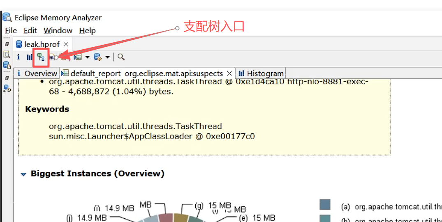Click the '(j) 14.9 MB' chart label
The image size is (442, 222).
click(86, 218)
